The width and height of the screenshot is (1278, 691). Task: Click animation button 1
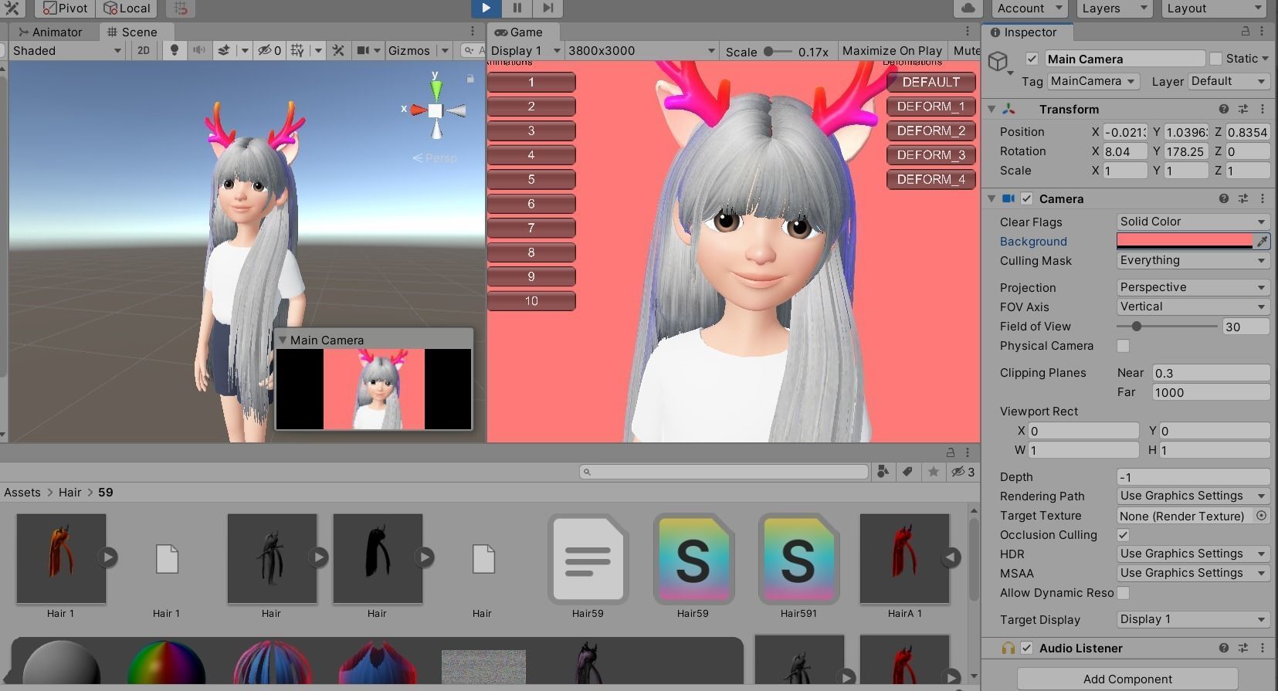[x=531, y=82]
